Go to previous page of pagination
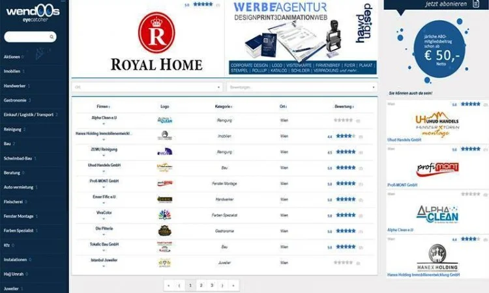 pos(179,286)
